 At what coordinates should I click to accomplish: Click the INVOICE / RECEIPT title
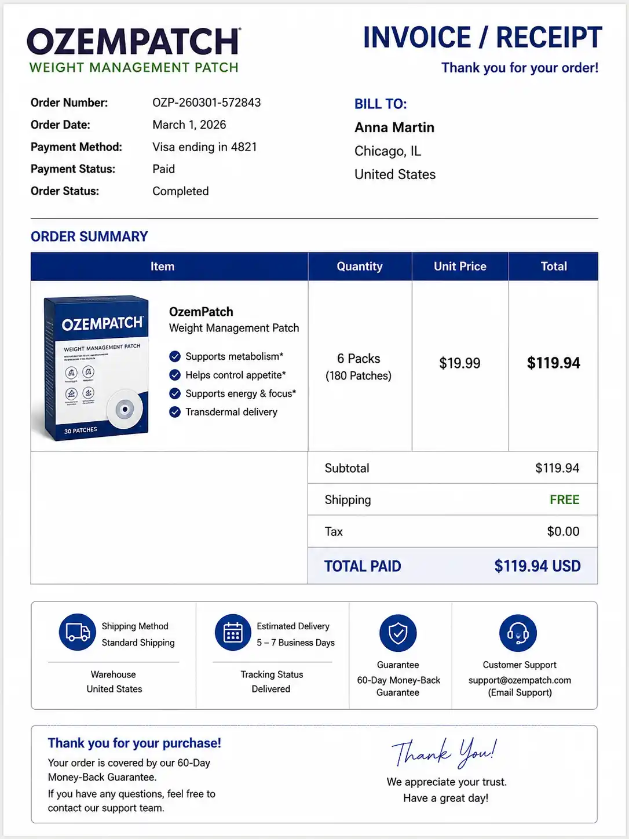coord(482,38)
